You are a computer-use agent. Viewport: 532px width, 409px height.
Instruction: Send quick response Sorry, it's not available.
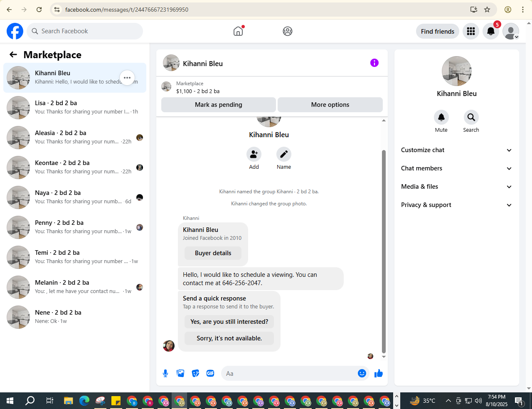click(229, 338)
